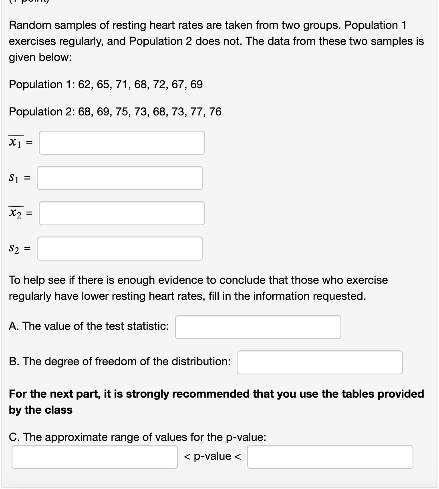Click the '< p-value <' label text

212,457
